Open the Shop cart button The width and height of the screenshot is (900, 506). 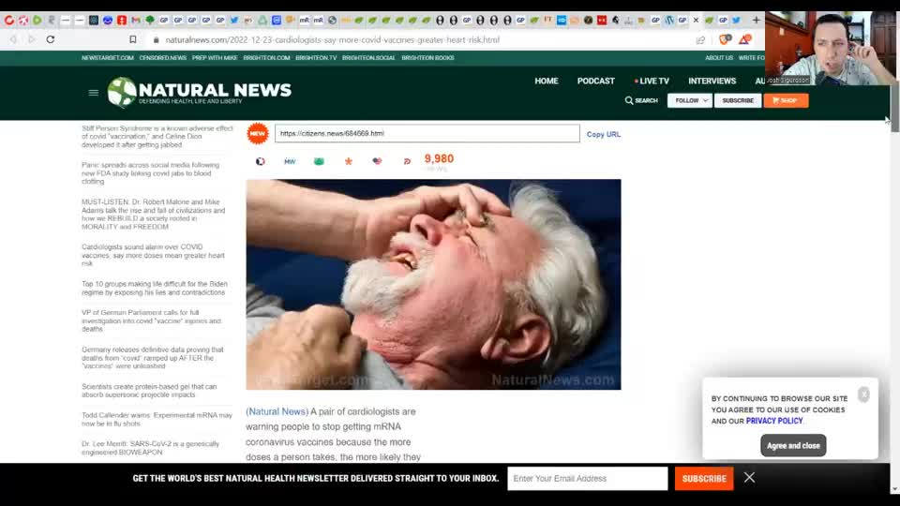tap(786, 100)
